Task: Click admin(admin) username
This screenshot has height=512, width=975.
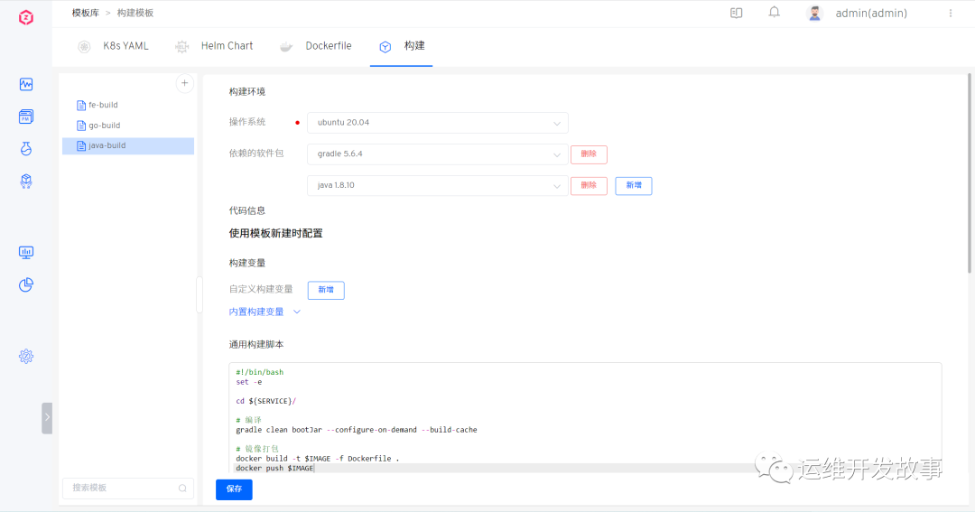Action: (x=871, y=13)
